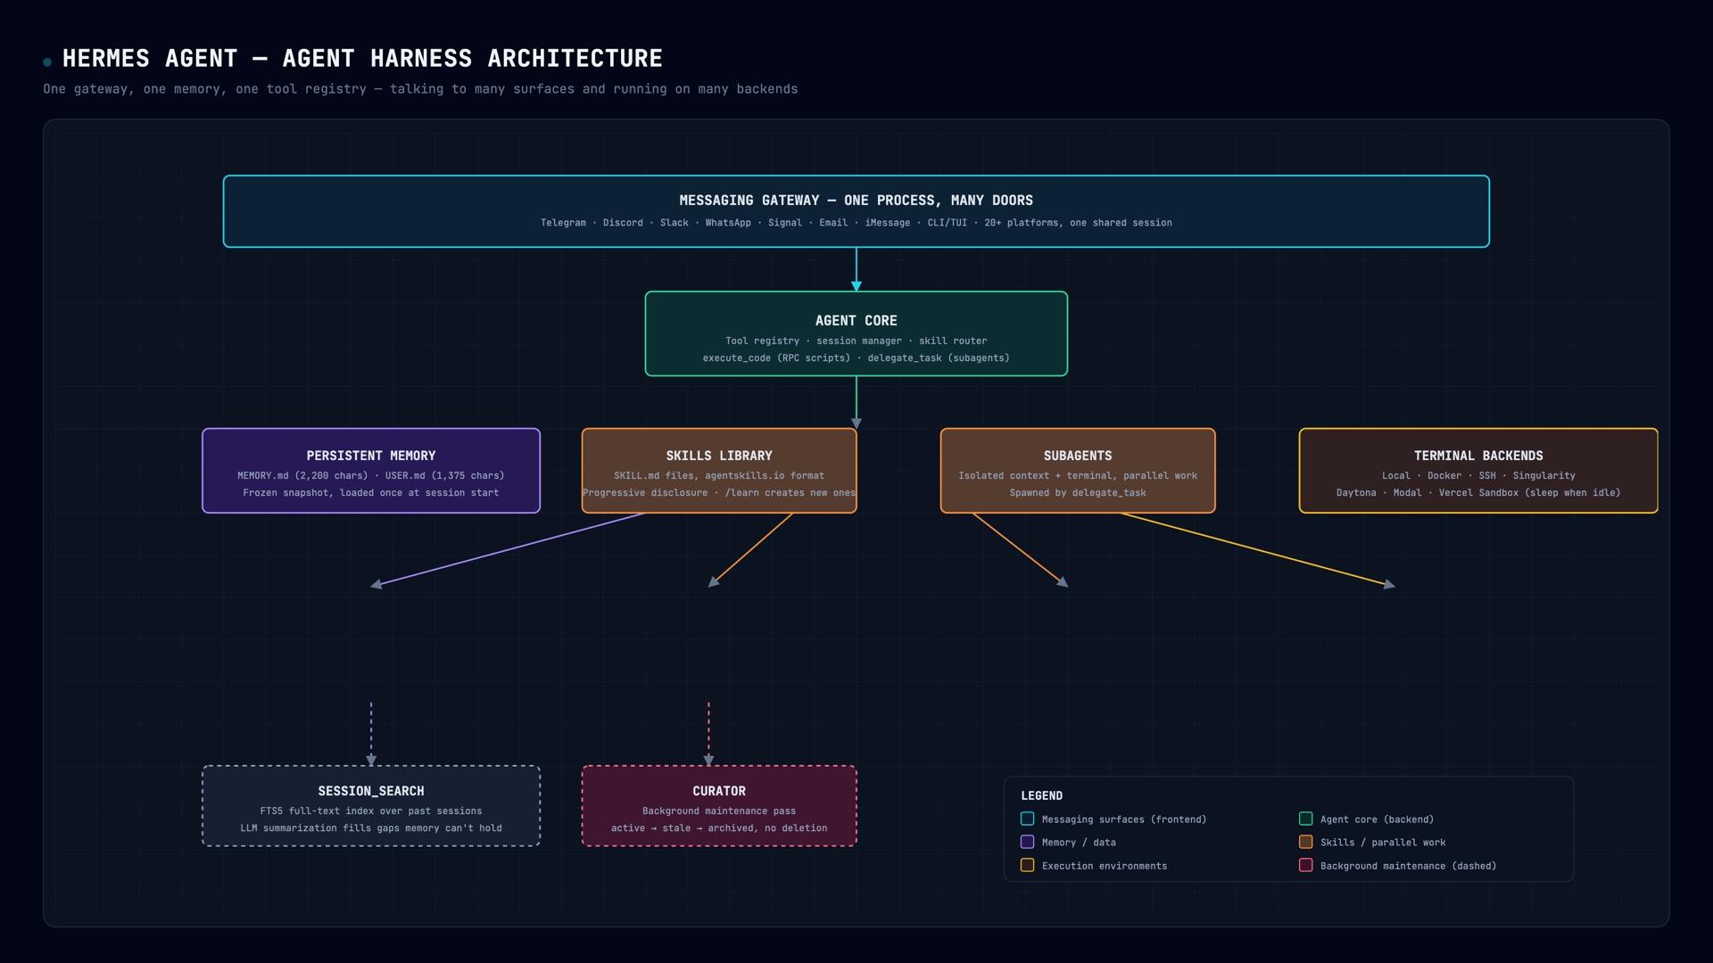Click the 'SKILL.md files, agentskills.io format' line
The image size is (1713, 963).
point(719,476)
